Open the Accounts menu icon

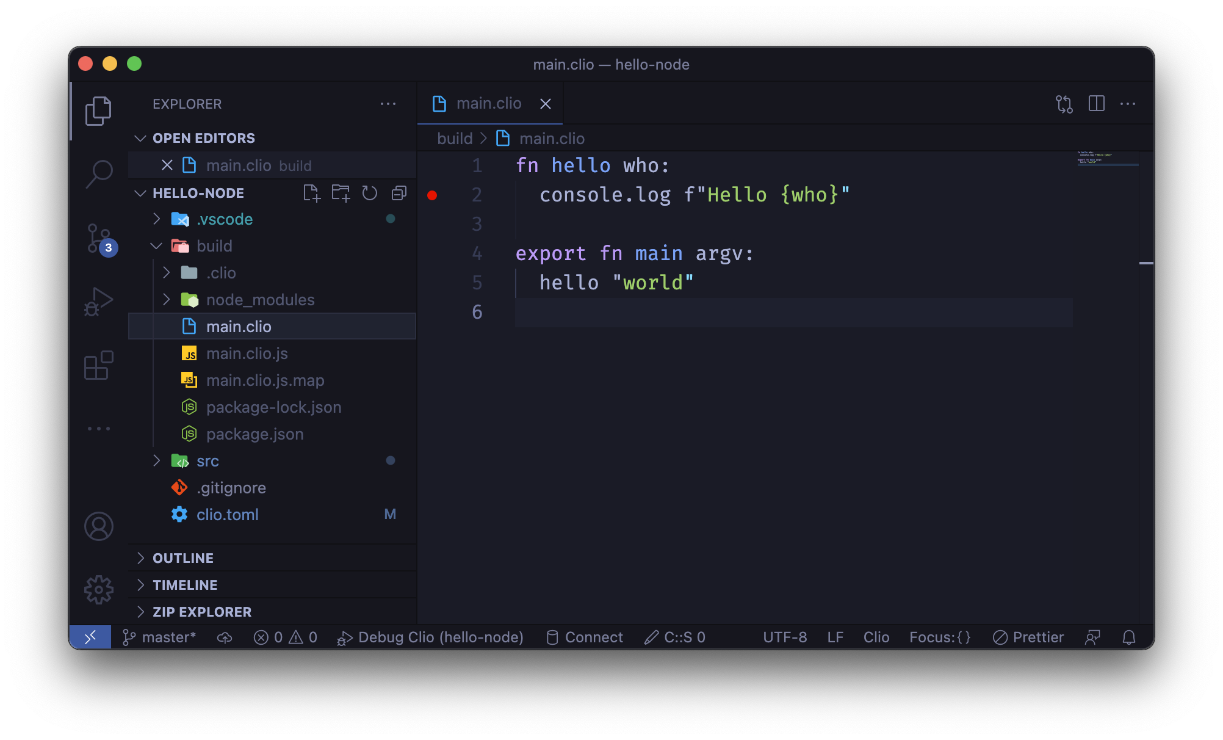click(98, 526)
